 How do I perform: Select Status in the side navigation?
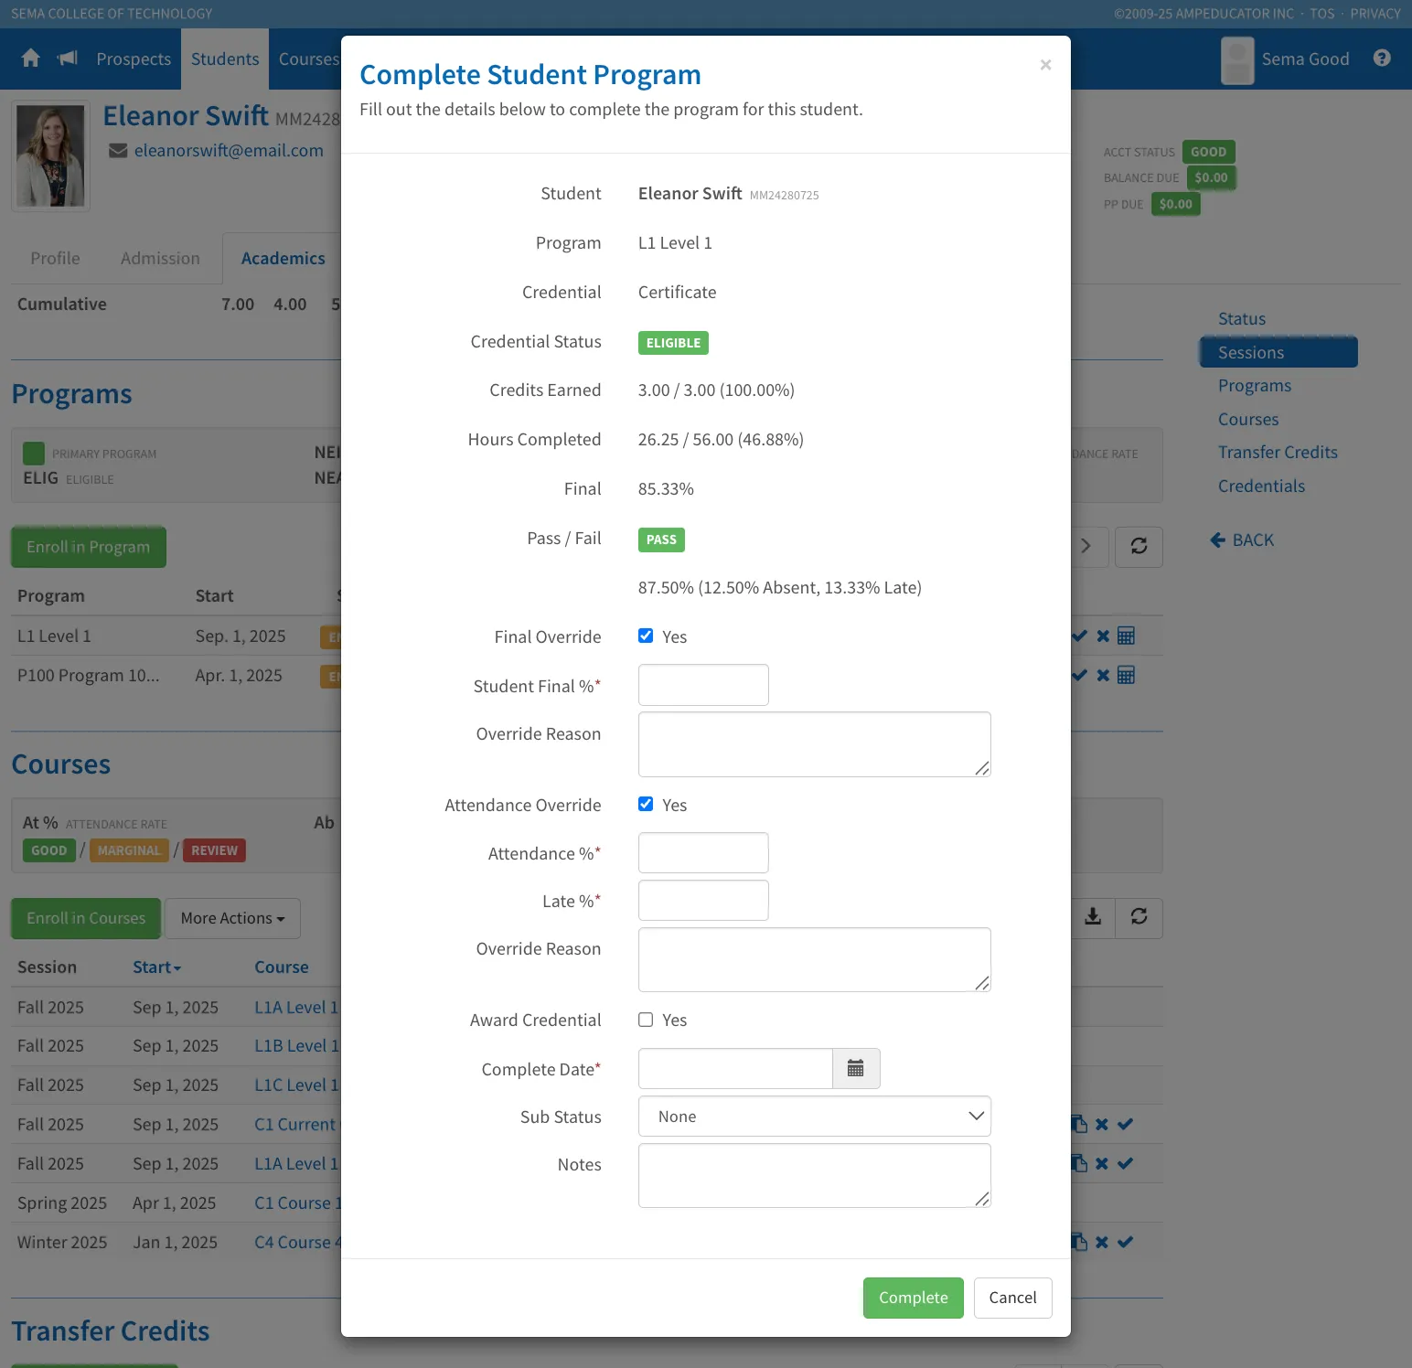(1242, 319)
